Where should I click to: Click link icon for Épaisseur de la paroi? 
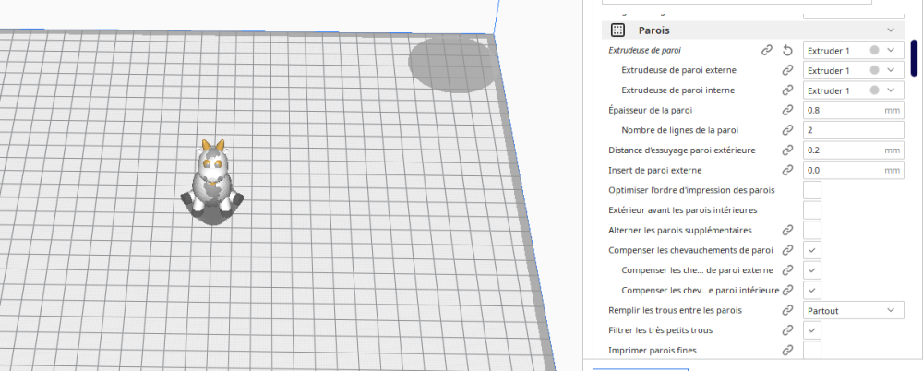[x=787, y=110]
